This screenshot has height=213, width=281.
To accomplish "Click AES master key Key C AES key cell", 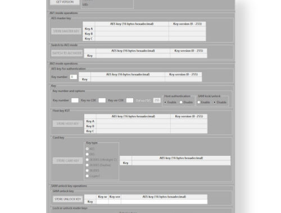I will point(132,39).
